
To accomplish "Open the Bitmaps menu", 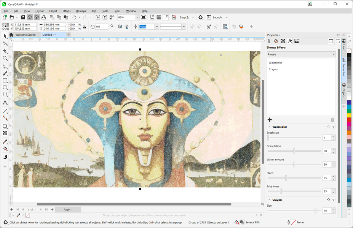I will (x=81, y=11).
